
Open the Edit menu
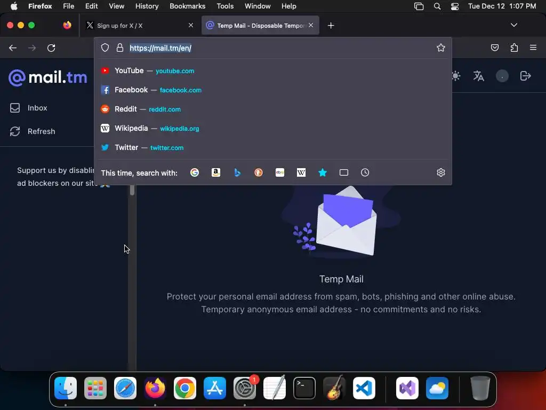tap(91, 6)
